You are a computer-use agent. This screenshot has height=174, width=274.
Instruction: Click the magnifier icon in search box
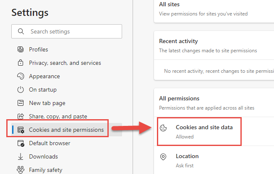tap(21, 31)
